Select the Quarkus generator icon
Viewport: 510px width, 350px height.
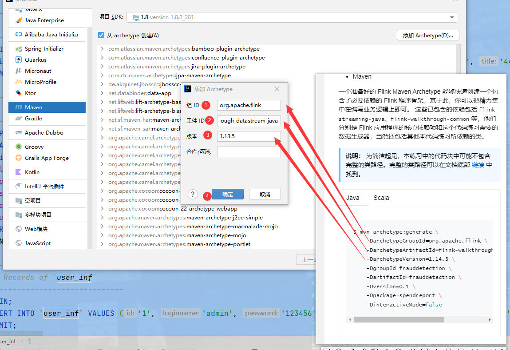[x=19, y=60]
